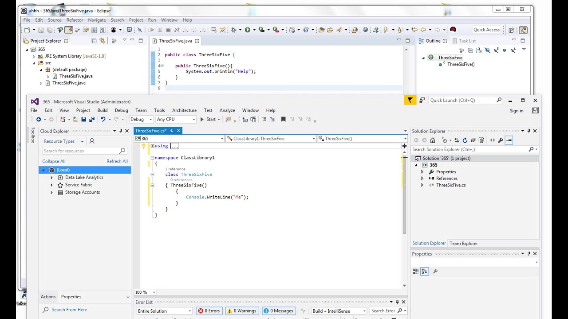Click Save All in Visual Studio toolbar
This screenshot has height=319, width=568.
tap(92, 119)
